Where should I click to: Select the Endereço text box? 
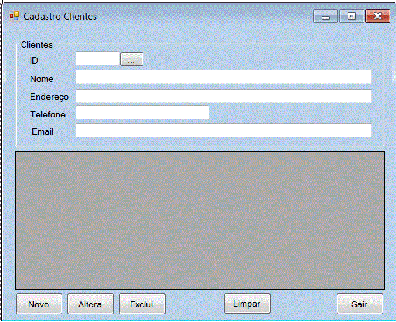tap(223, 96)
